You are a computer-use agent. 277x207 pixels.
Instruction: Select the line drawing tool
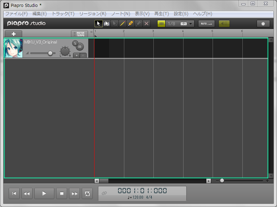(123, 23)
